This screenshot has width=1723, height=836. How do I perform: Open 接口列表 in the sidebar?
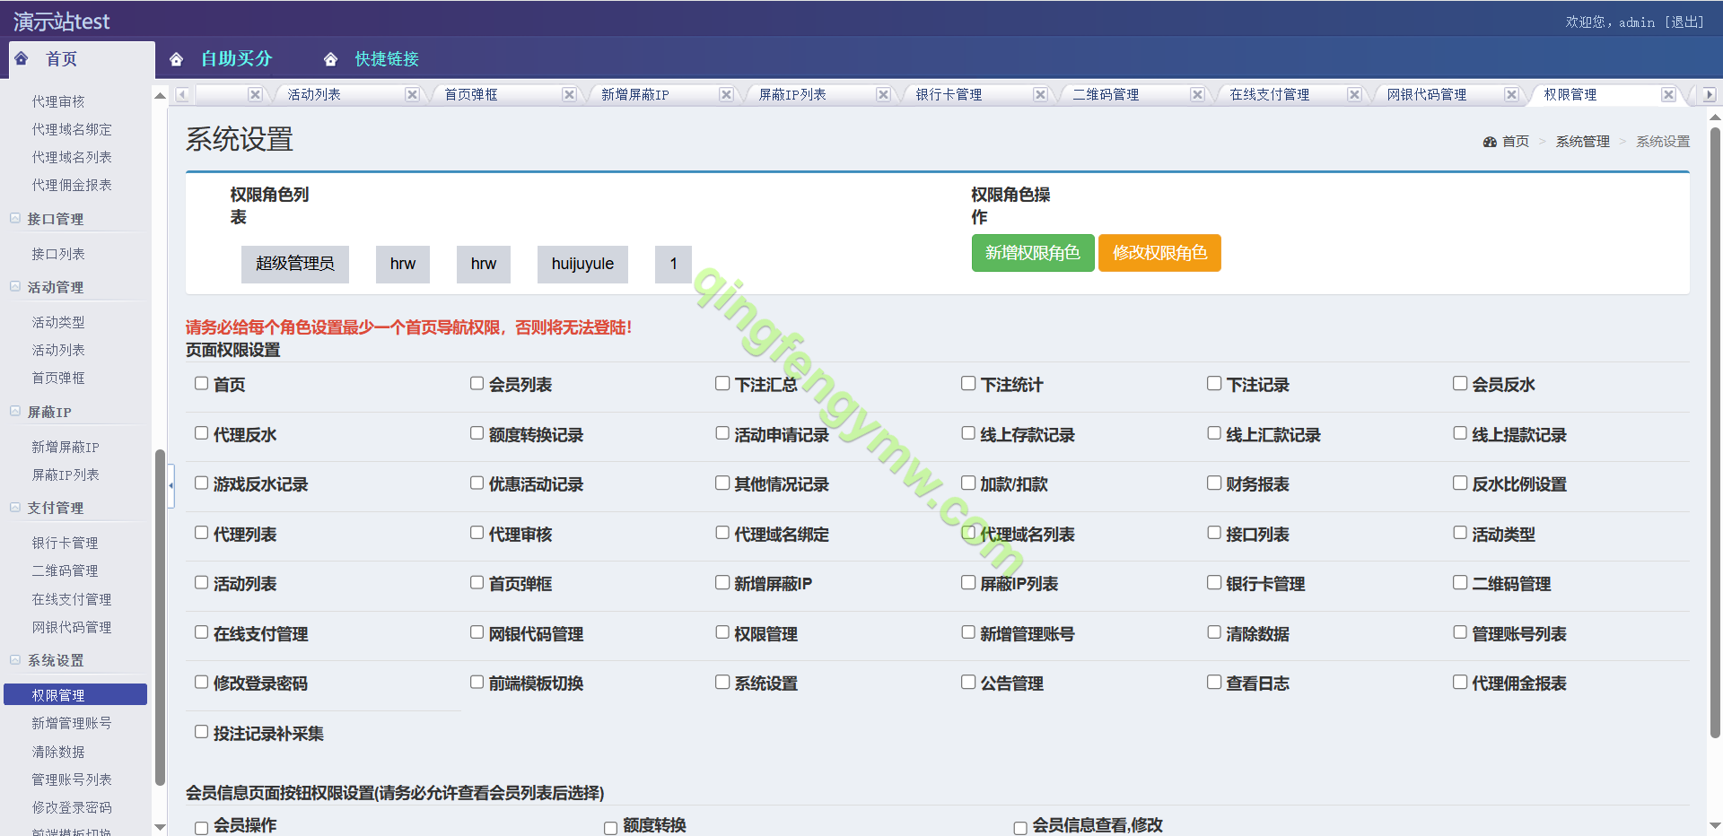point(58,254)
